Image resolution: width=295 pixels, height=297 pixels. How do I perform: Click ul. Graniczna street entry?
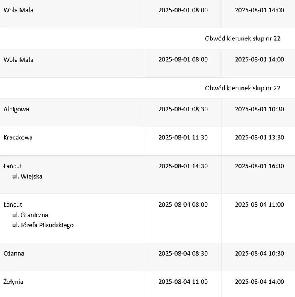(x=30, y=215)
